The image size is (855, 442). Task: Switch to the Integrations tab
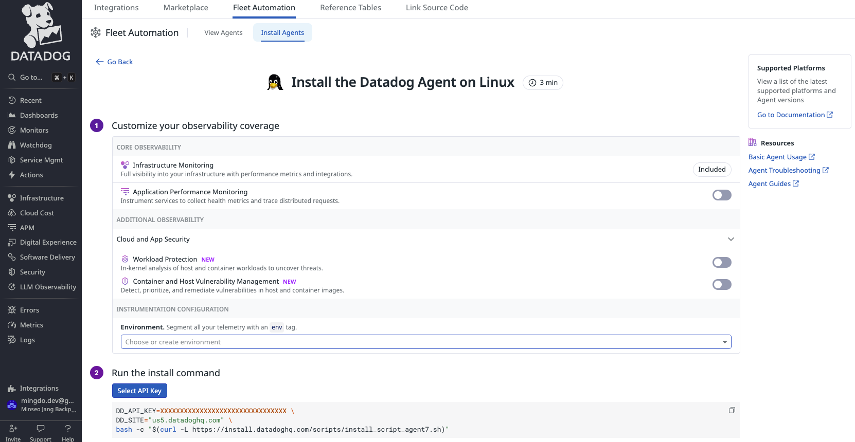[116, 8]
